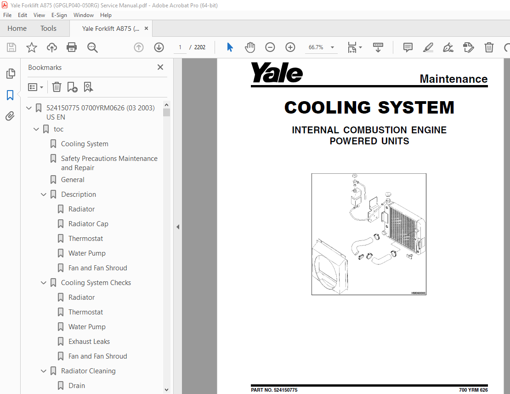Go to next page arrow
This screenshot has width=510, height=394.
point(159,47)
